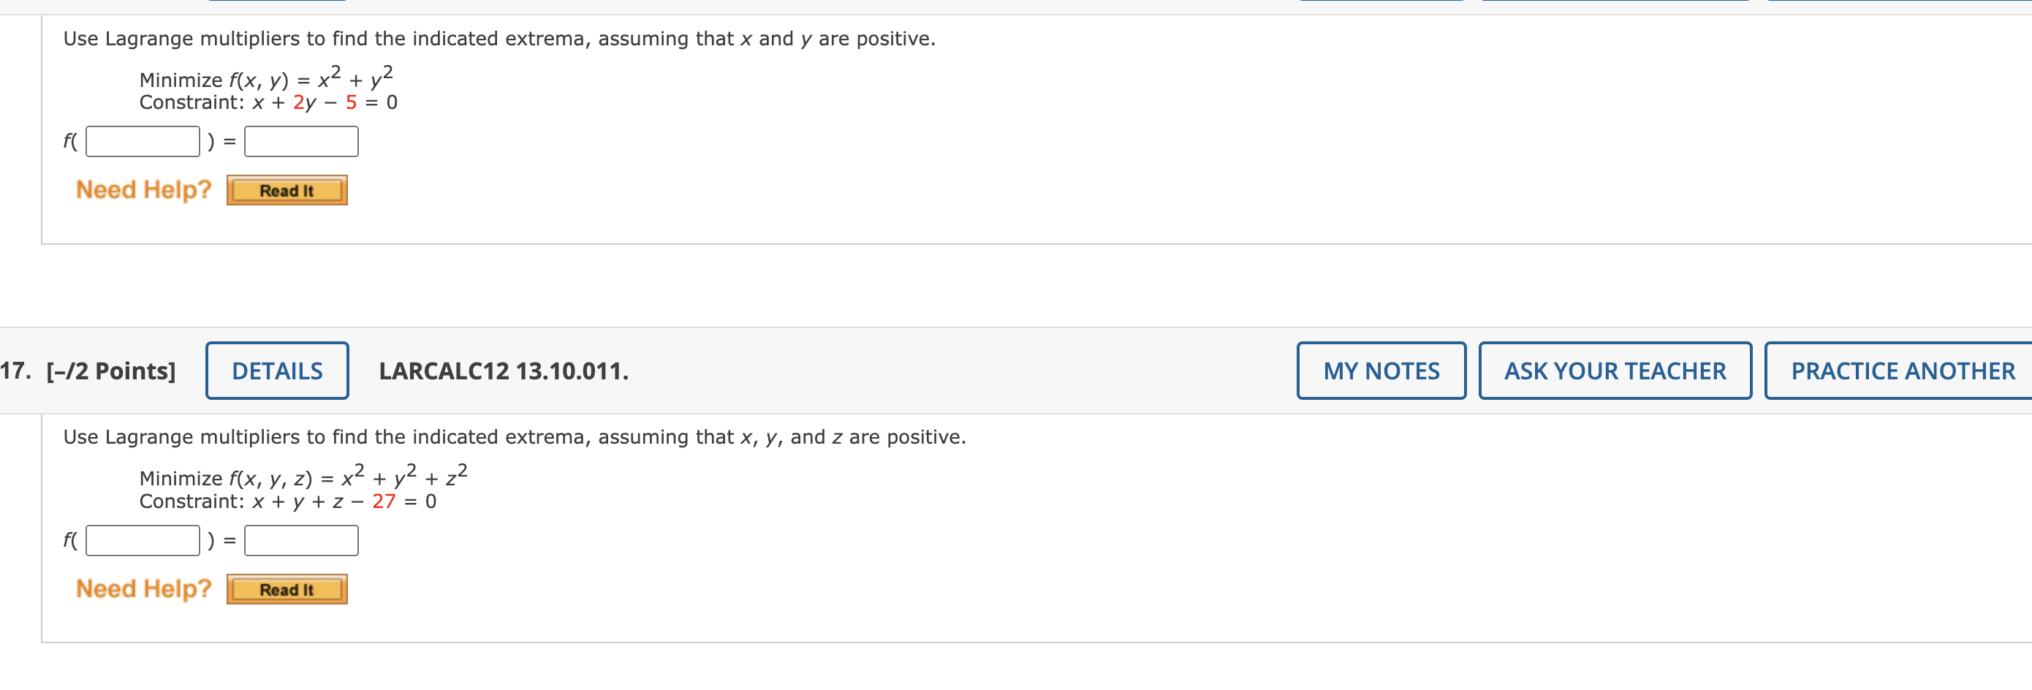Click the problem 17 instructions text
Viewport: 2032px width, 690px height.
tap(514, 436)
